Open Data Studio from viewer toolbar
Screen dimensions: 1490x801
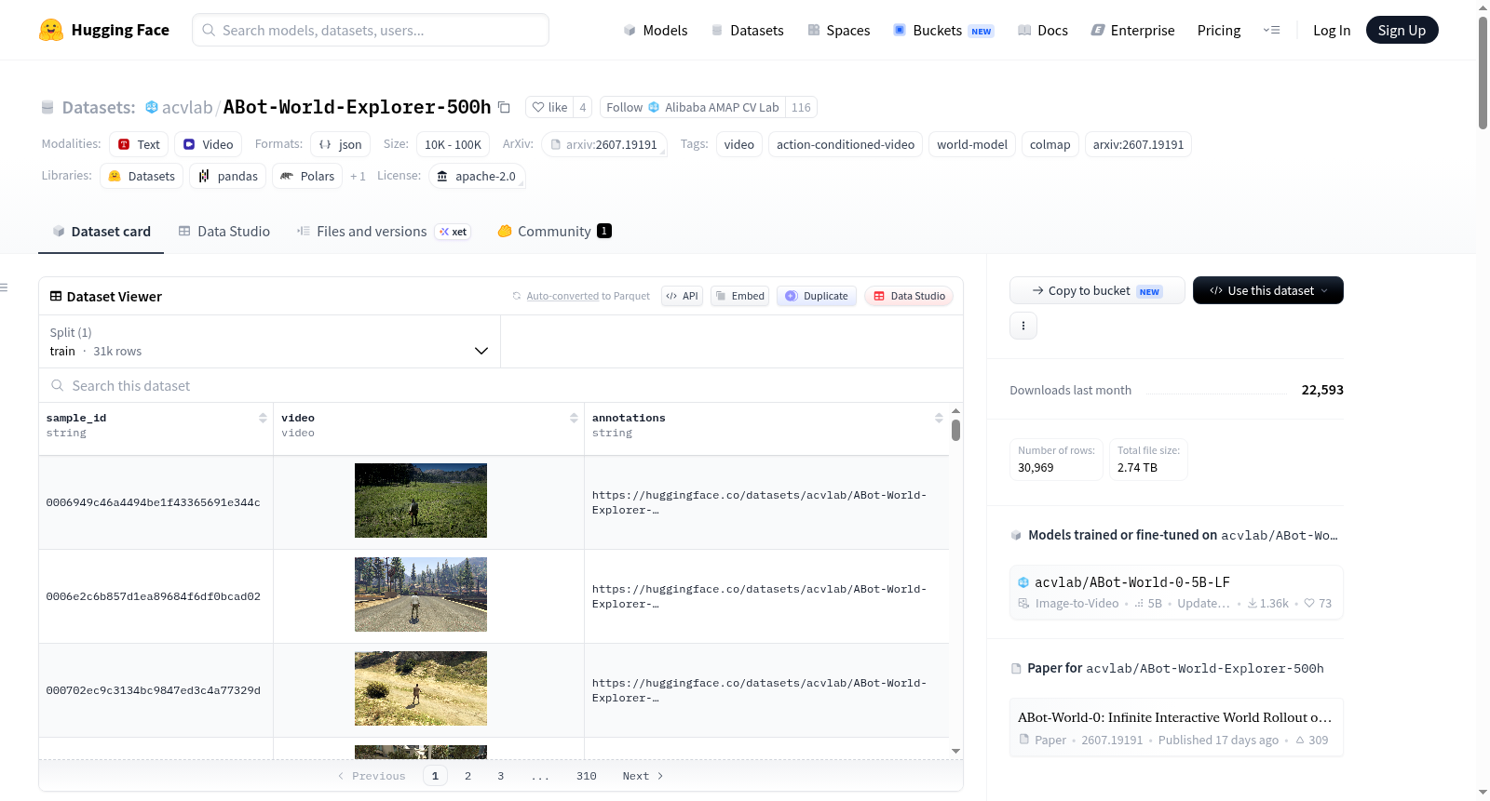point(909,296)
